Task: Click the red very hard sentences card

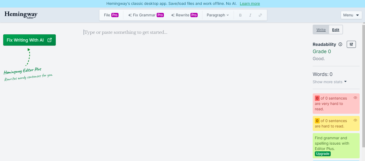Action: pos(336,104)
